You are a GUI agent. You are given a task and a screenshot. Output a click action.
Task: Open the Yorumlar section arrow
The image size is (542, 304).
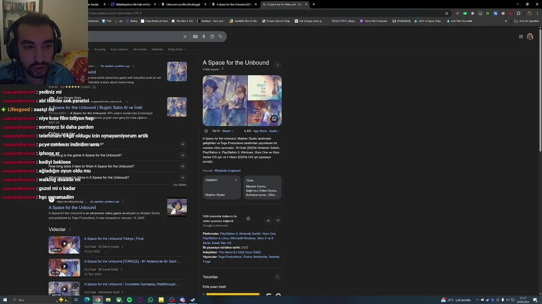pos(277,277)
